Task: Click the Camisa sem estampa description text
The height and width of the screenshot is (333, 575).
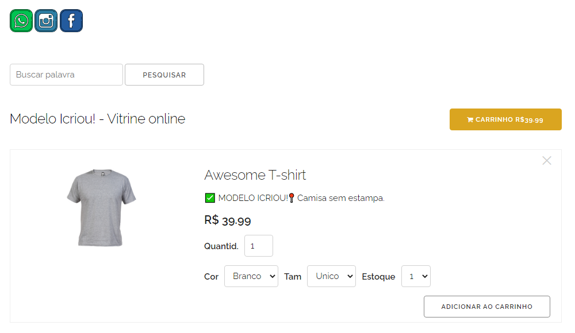Action: [x=340, y=198]
